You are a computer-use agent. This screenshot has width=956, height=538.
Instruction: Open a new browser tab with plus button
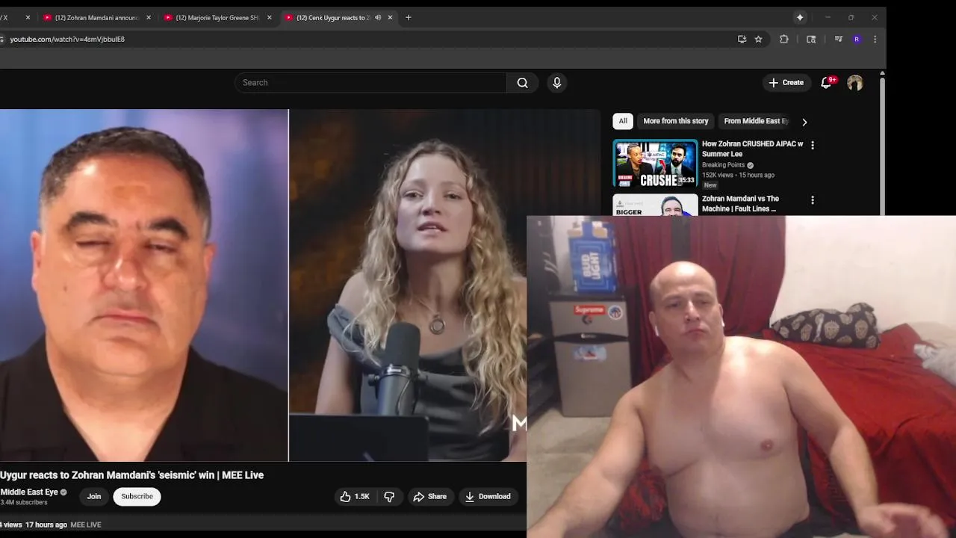coord(408,17)
